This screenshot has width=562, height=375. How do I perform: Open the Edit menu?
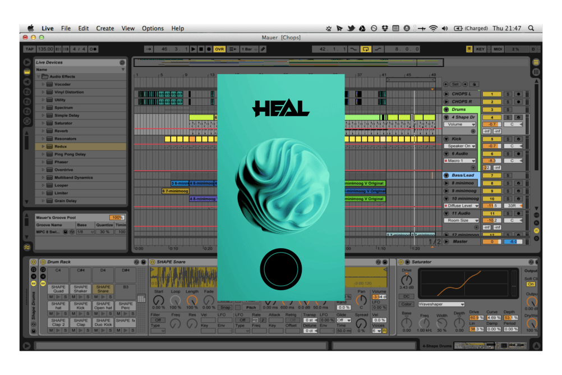click(x=84, y=28)
